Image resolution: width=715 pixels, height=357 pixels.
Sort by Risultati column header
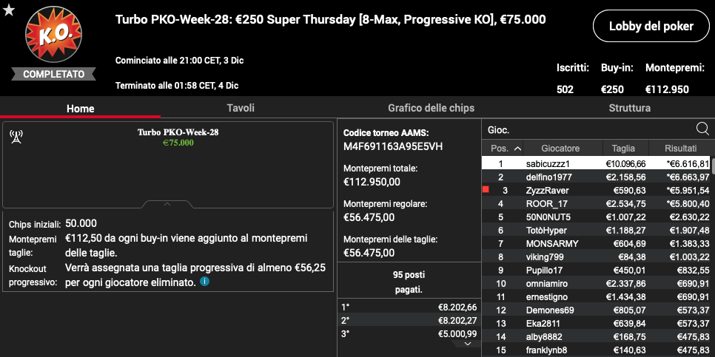(680, 149)
